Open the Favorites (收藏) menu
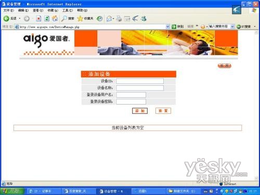Viewport: 260px width, 195px height. pos(53,10)
